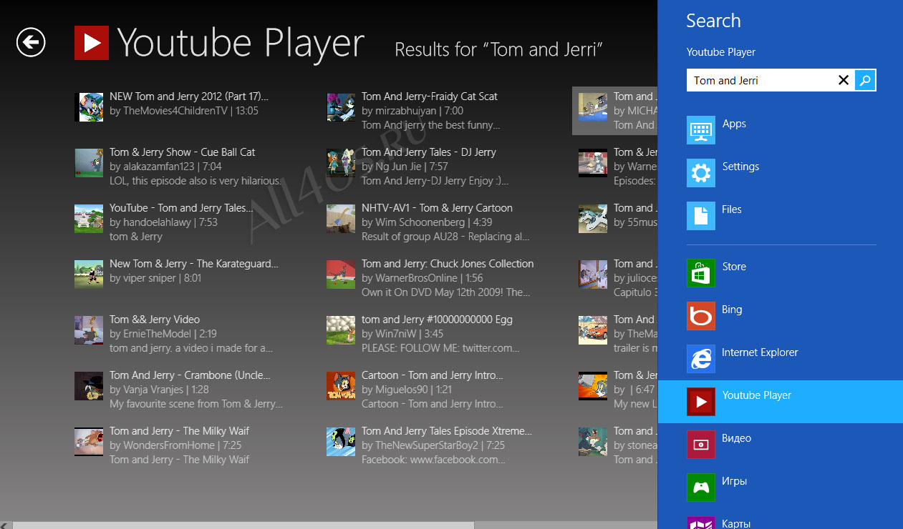The image size is (903, 529).
Task: Clear the search box with the X
Action: click(844, 80)
